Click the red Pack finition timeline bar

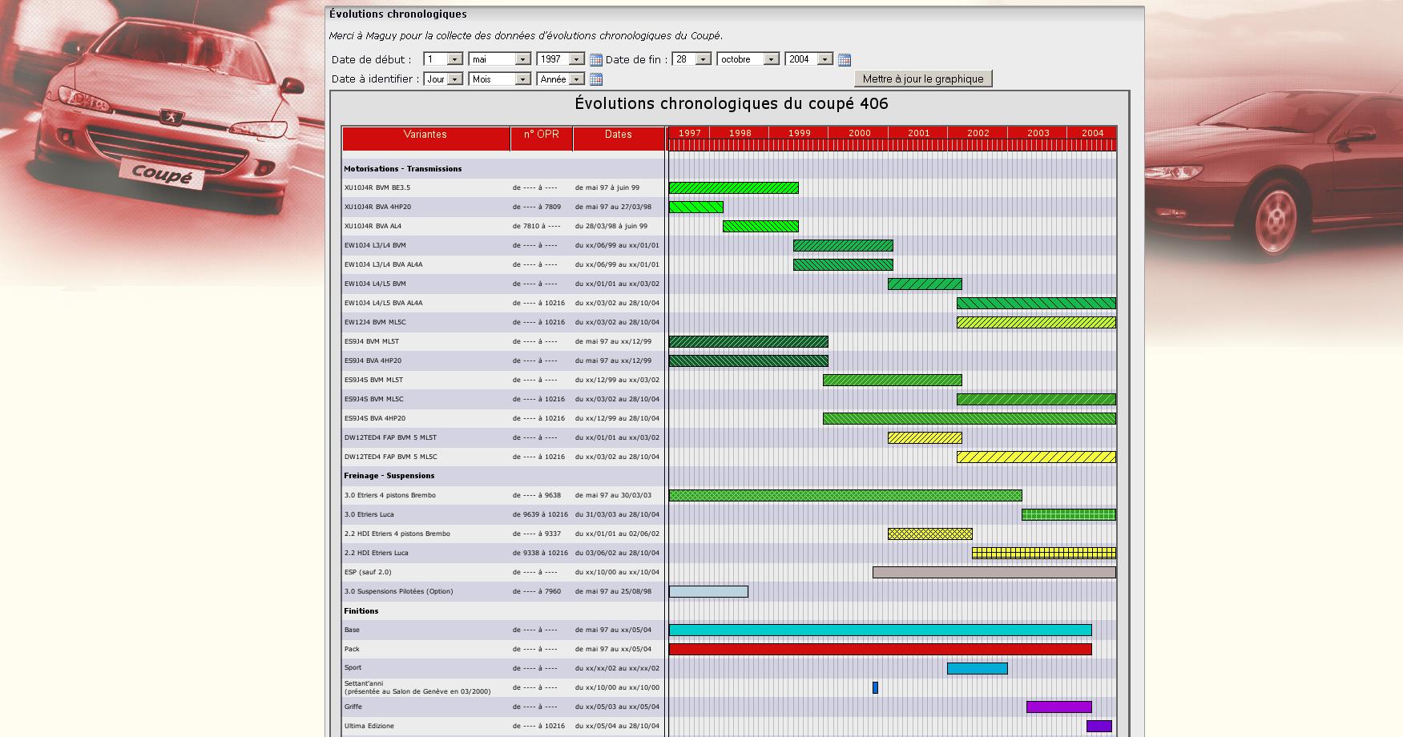[x=880, y=650]
